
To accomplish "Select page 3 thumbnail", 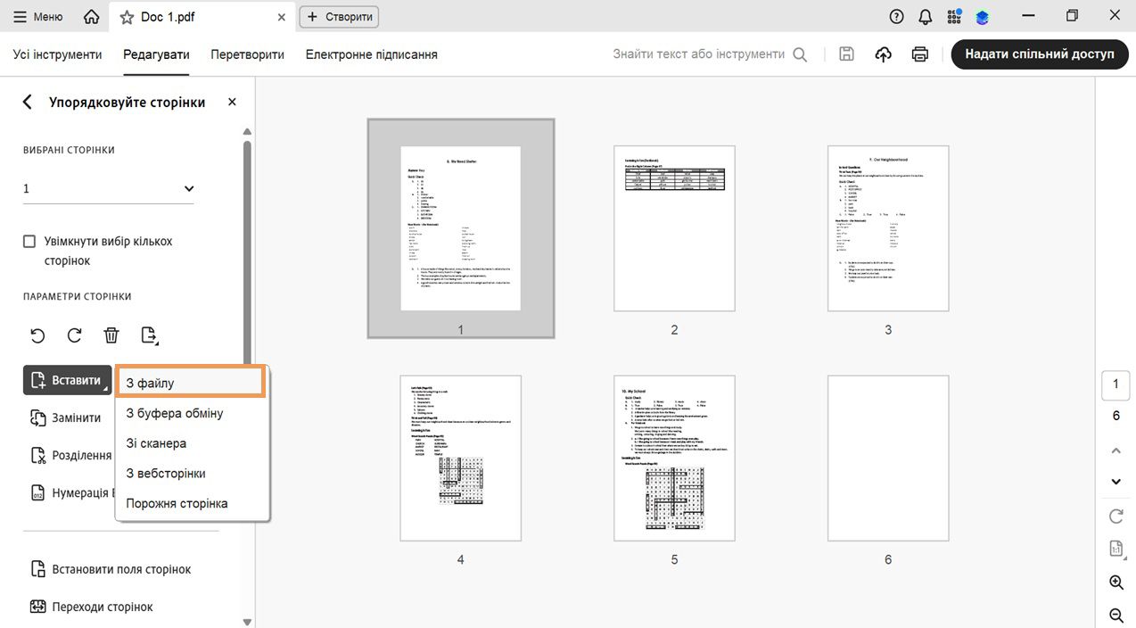I will coord(888,228).
